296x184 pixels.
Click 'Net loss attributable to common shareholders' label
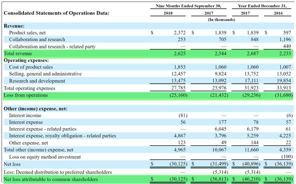point(51,179)
